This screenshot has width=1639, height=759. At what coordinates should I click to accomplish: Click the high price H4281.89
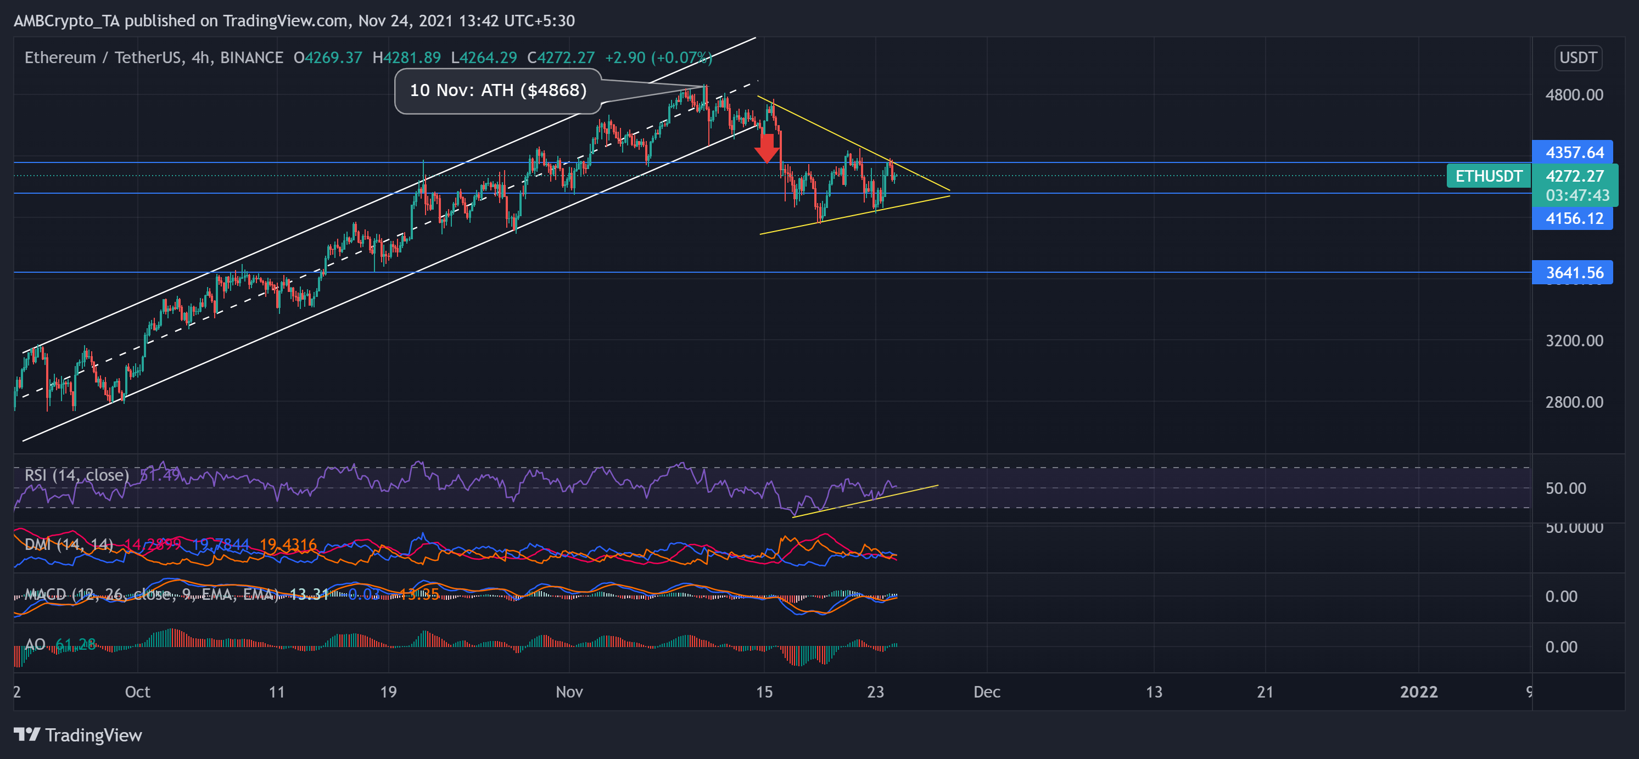click(406, 58)
